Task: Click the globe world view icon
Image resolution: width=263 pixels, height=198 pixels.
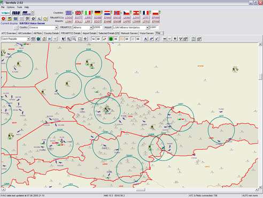Action: 38,39
